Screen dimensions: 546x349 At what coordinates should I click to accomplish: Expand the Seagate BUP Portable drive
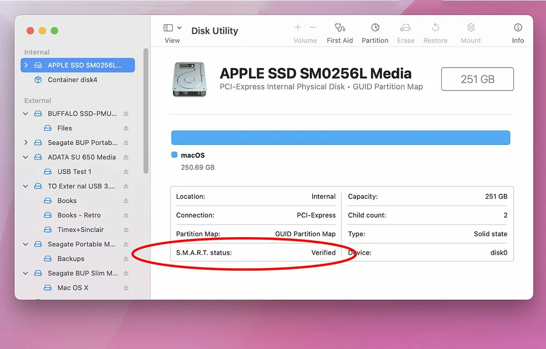pos(26,142)
